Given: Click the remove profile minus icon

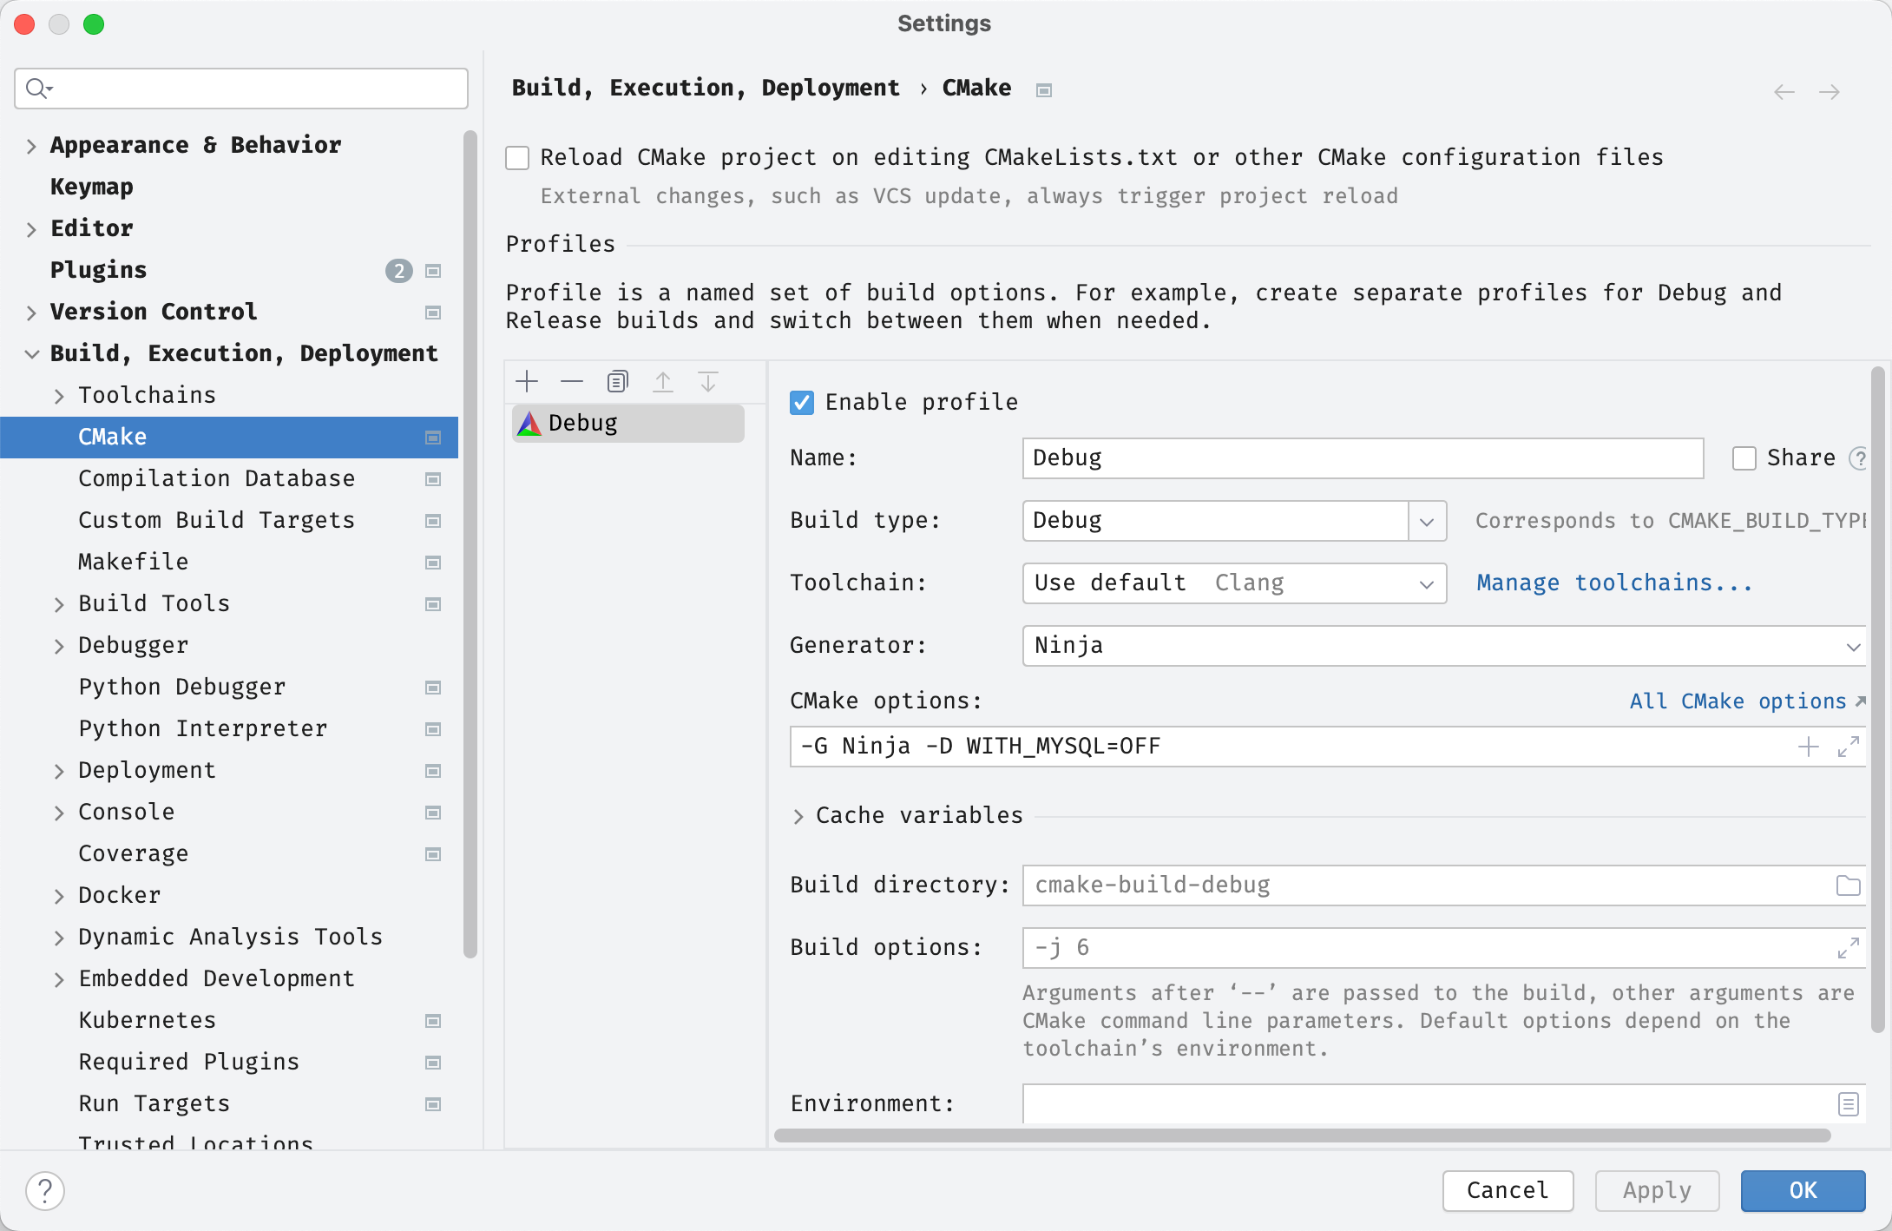Looking at the screenshot, I should tap(569, 382).
